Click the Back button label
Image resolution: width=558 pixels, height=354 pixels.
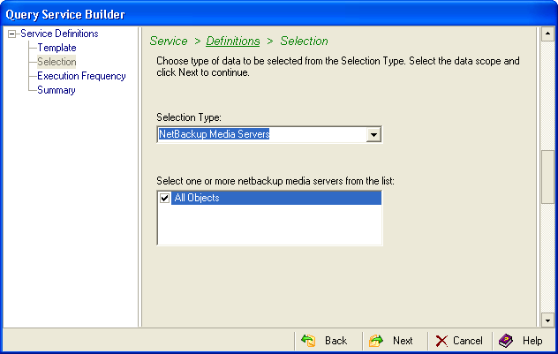click(336, 341)
